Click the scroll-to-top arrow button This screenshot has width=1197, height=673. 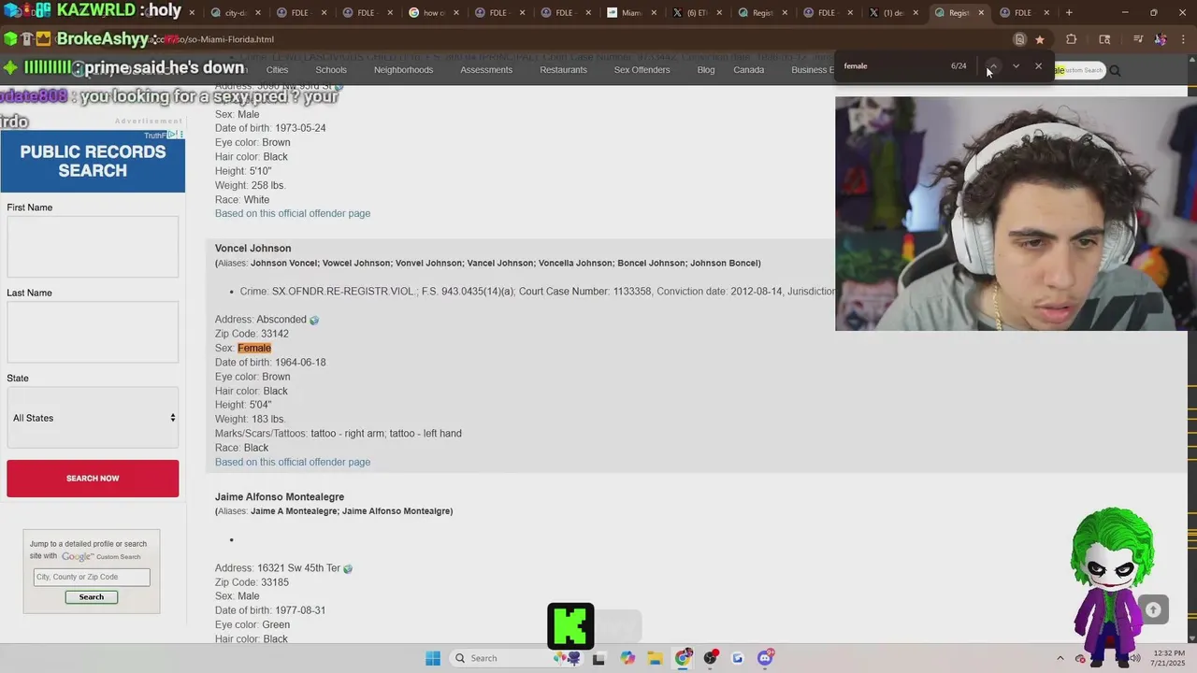(1153, 609)
